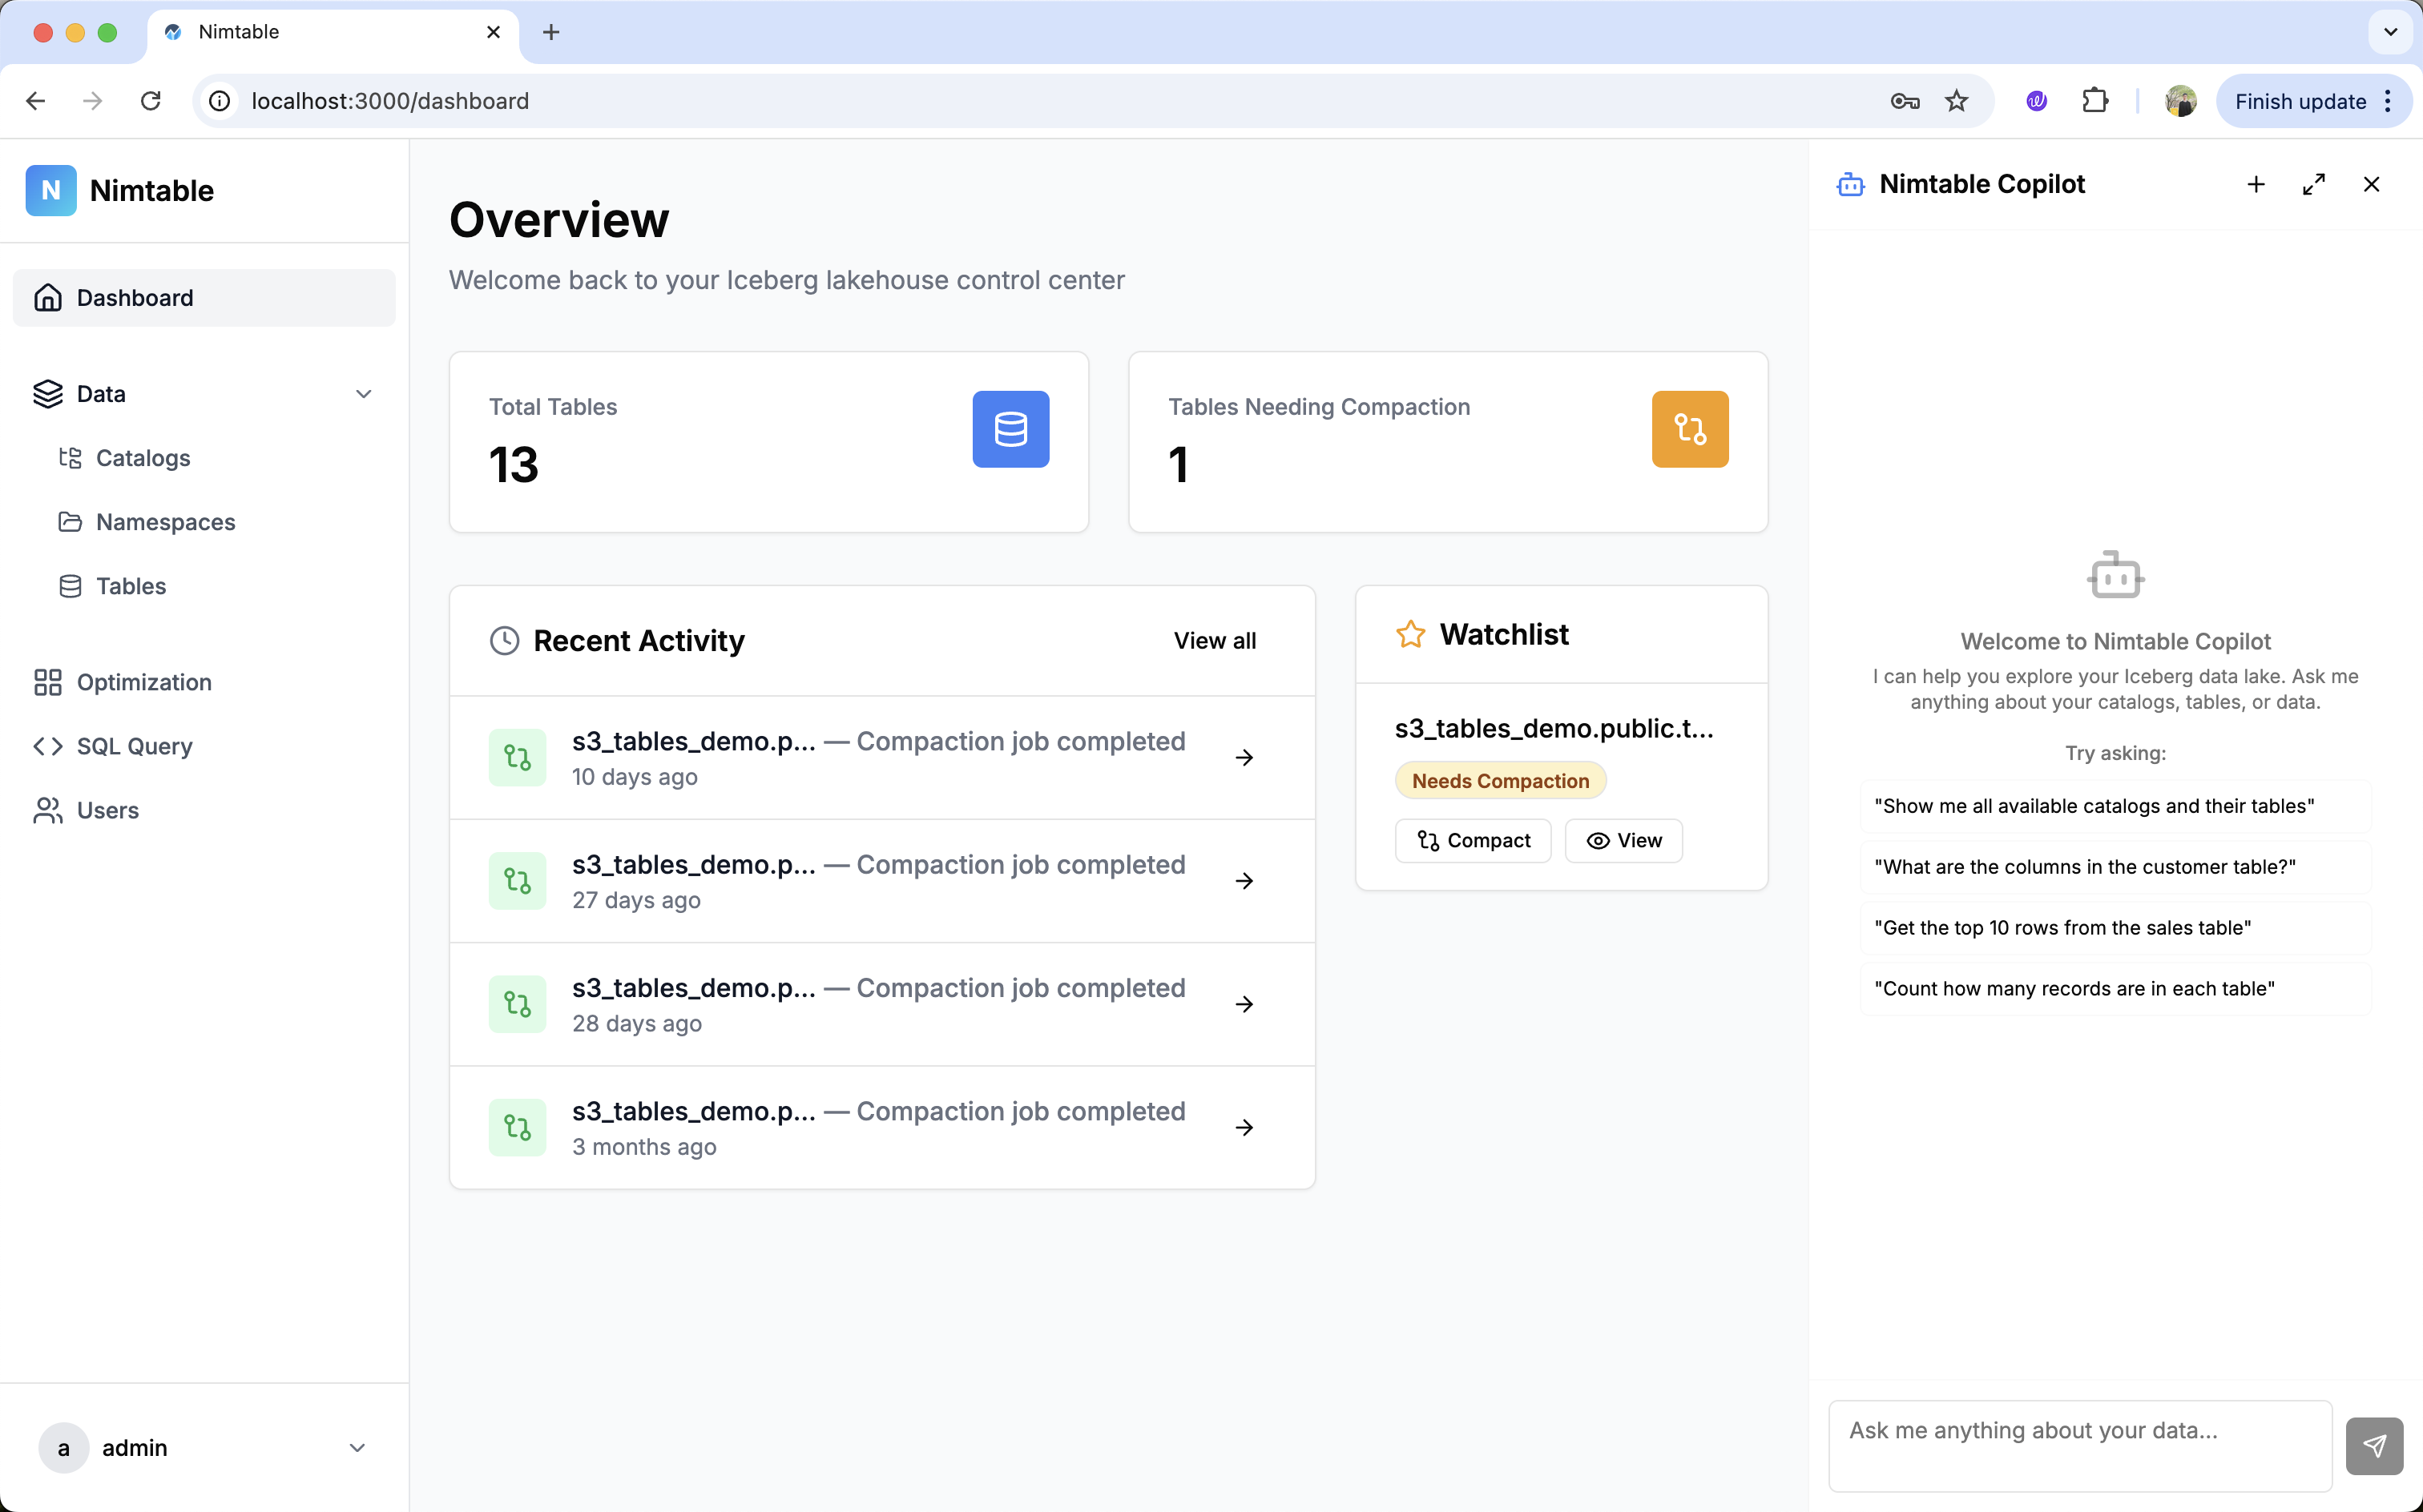Open tab search dropdown in Chrome
Viewport: 2423px width, 1512px height.
click(2390, 32)
